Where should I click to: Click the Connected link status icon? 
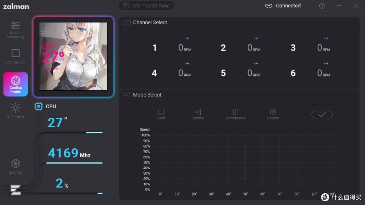[269, 6]
